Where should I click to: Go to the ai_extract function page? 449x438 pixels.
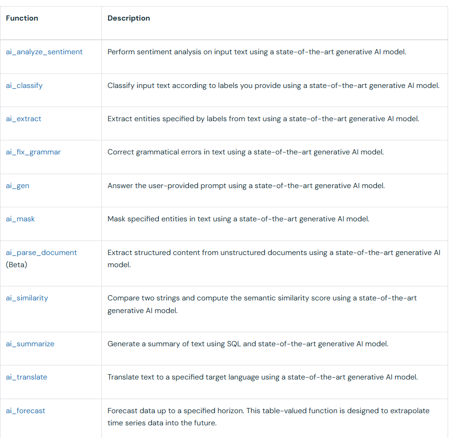[x=23, y=119]
